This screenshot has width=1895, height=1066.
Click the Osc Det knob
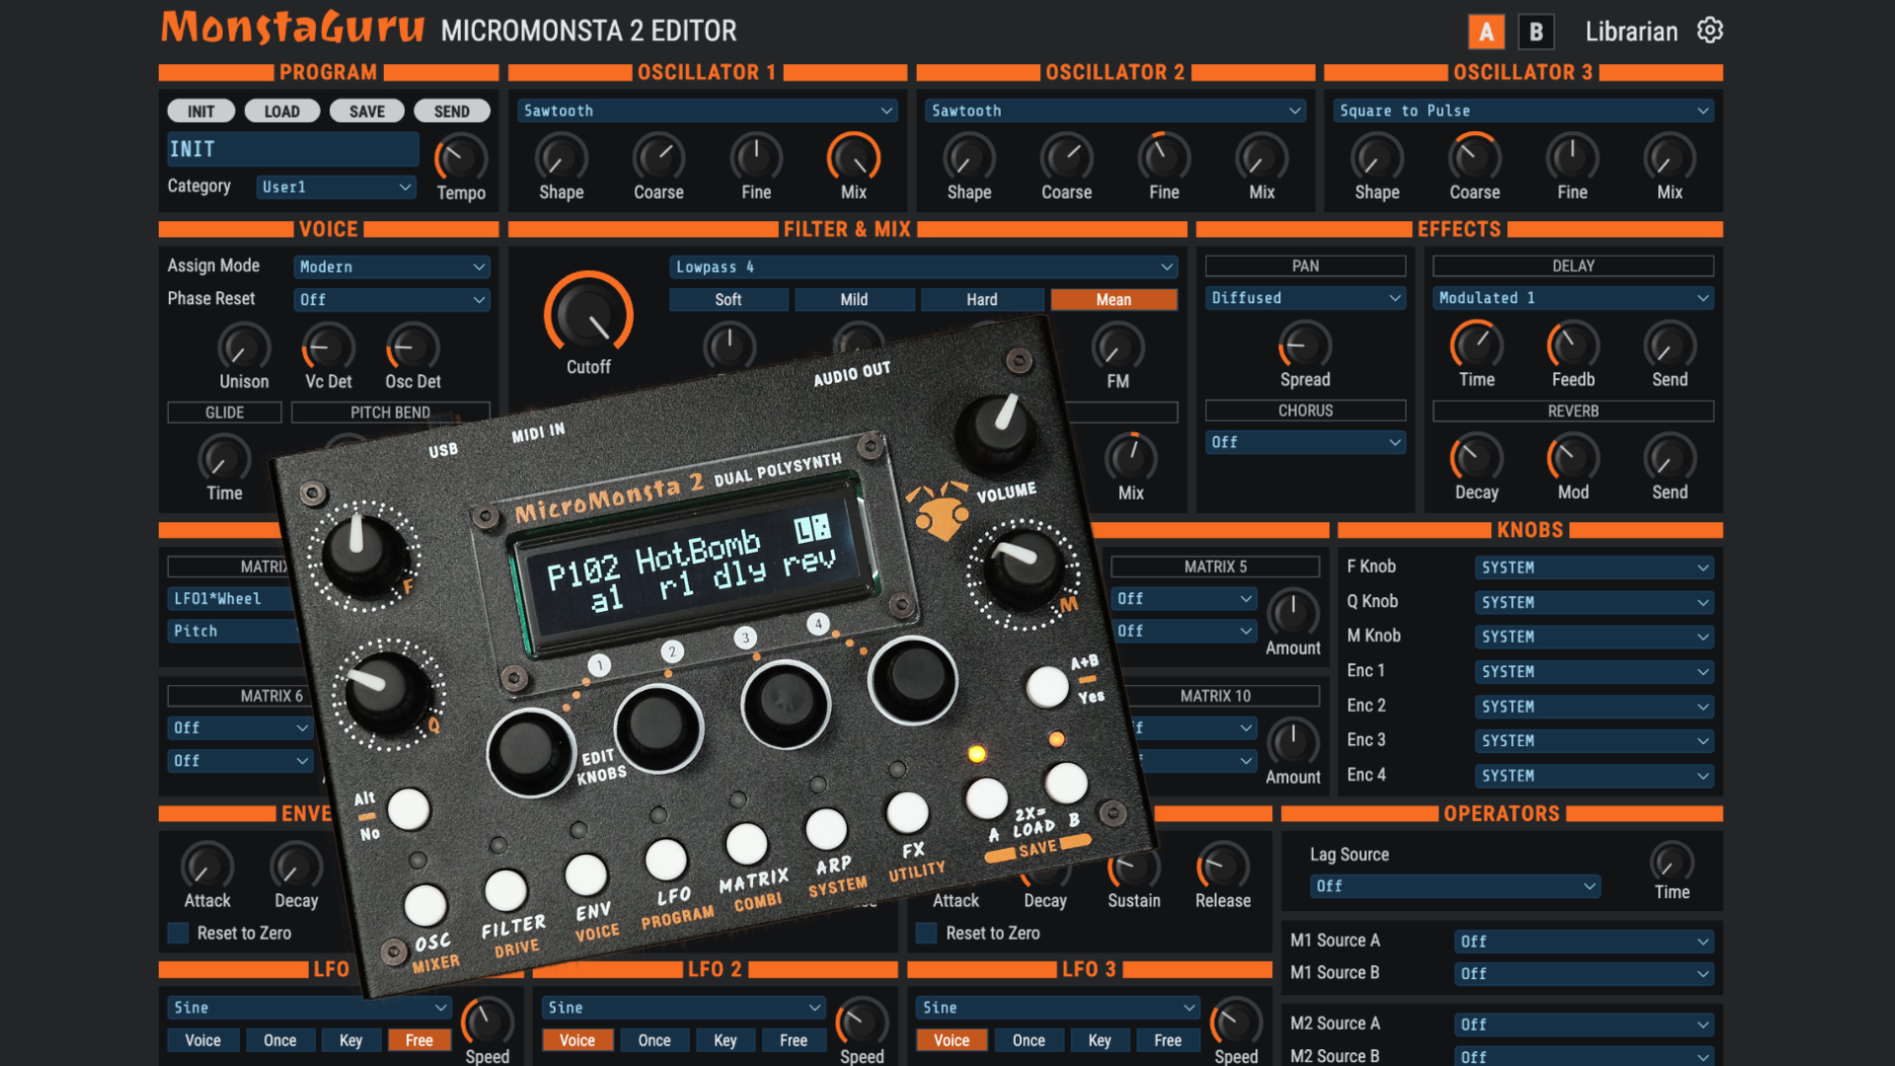[413, 347]
